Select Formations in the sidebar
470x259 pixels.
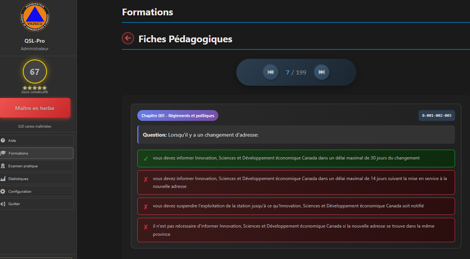click(36, 153)
